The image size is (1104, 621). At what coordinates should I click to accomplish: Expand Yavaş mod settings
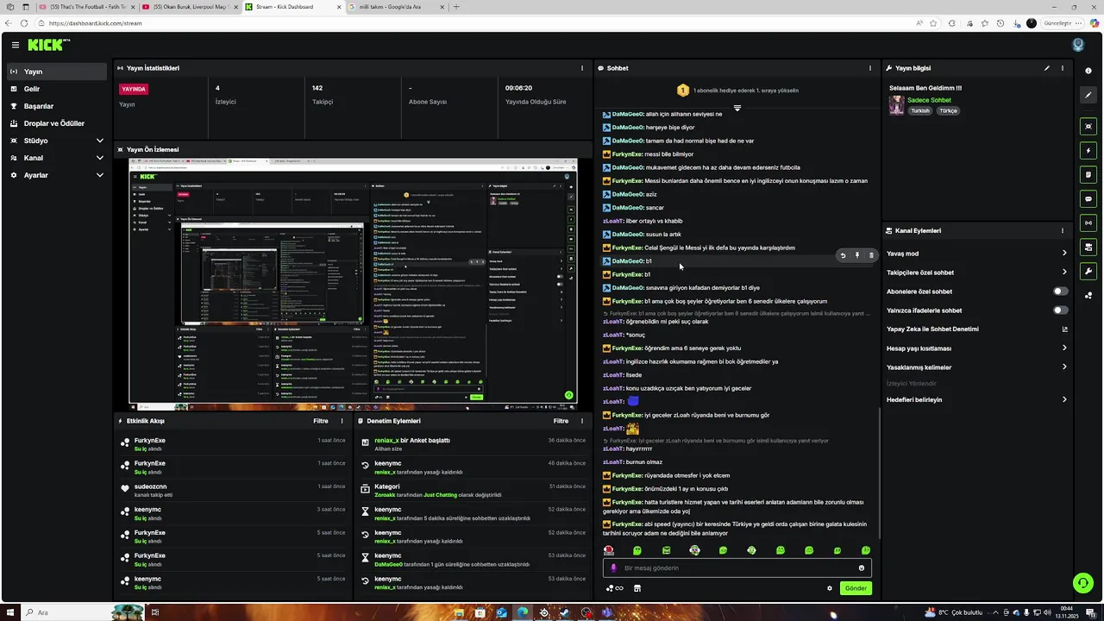(x=977, y=254)
